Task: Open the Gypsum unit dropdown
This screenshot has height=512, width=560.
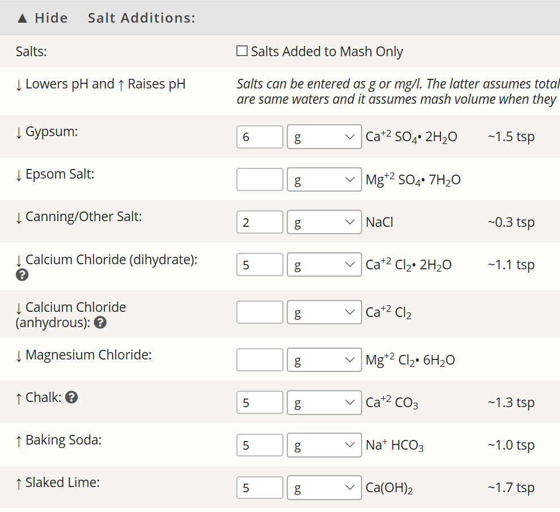Action: (324, 137)
